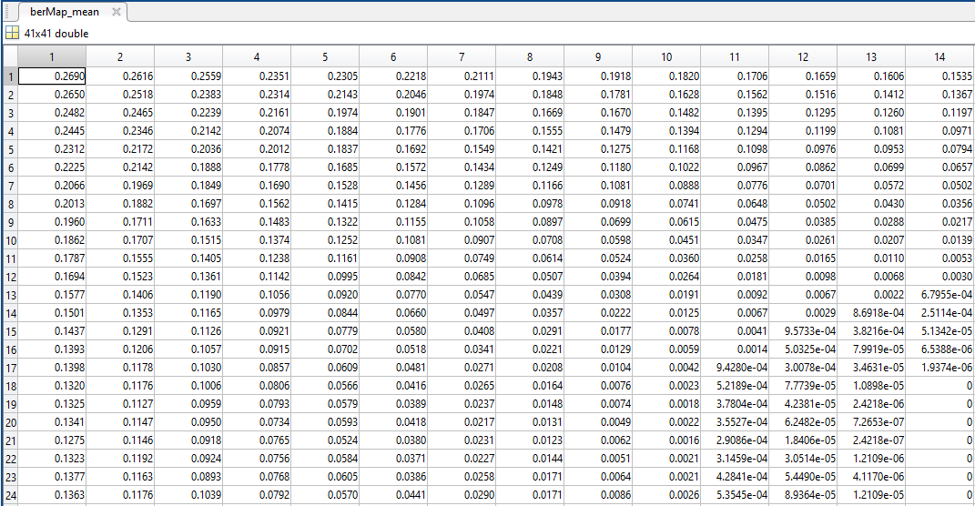The height and width of the screenshot is (506, 975).
Task: Click cell containing 8.9364e-05
Action: click(803, 495)
